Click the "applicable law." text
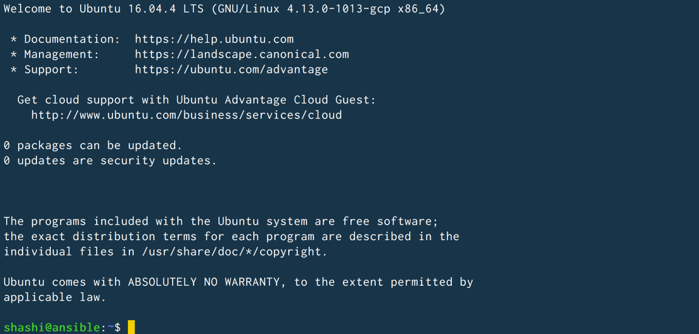The image size is (699, 334). [x=54, y=297]
